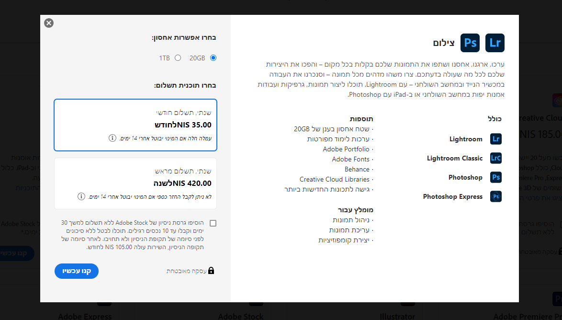Click the Lightroom Classic label
Screen dimensions: 562x320
(x=454, y=158)
